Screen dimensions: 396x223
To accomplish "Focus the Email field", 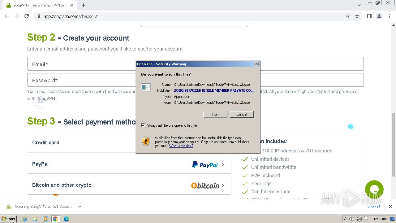I will [x=195, y=64].
